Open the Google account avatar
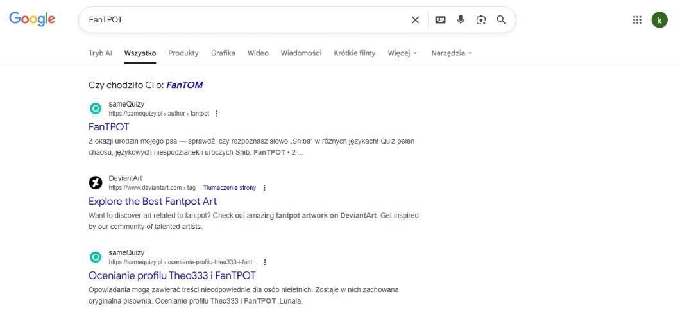Viewport: 680px width, 310px height. pos(659,20)
